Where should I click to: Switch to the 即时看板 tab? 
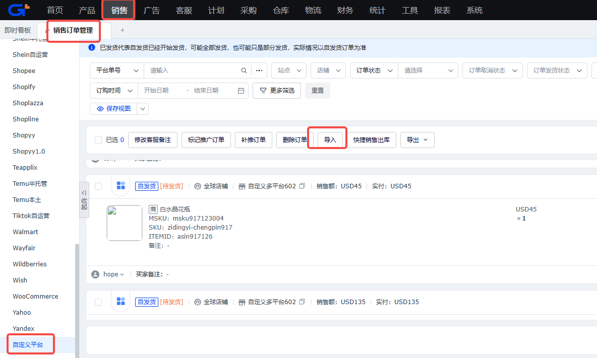tap(18, 30)
